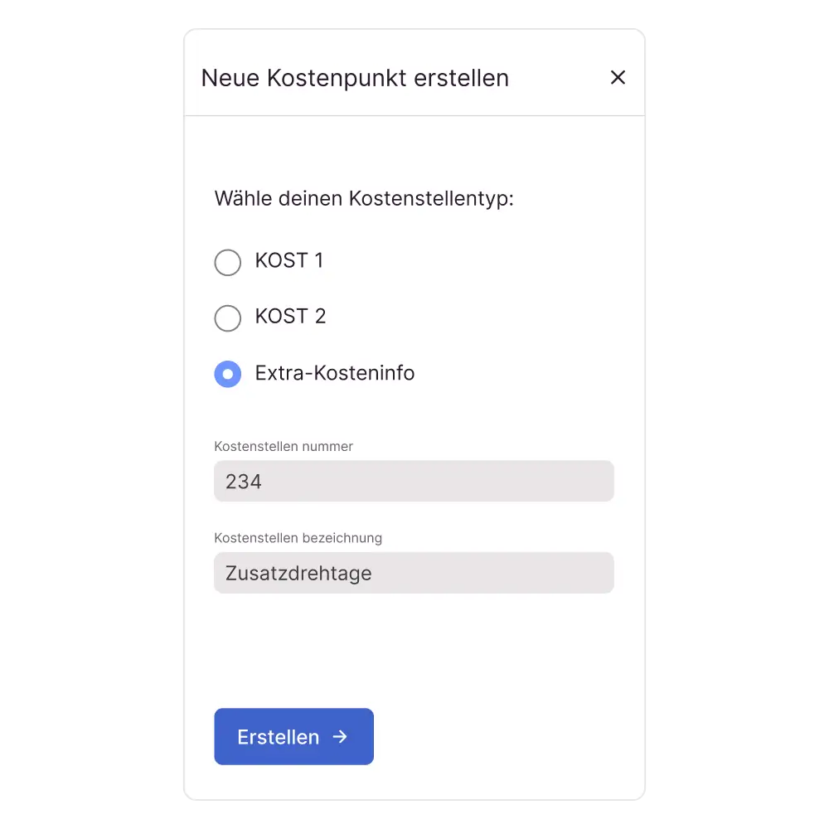This screenshot has height=829, width=829.
Task: Click the Kostenstellen bezeichnung field
Action: 414,573
